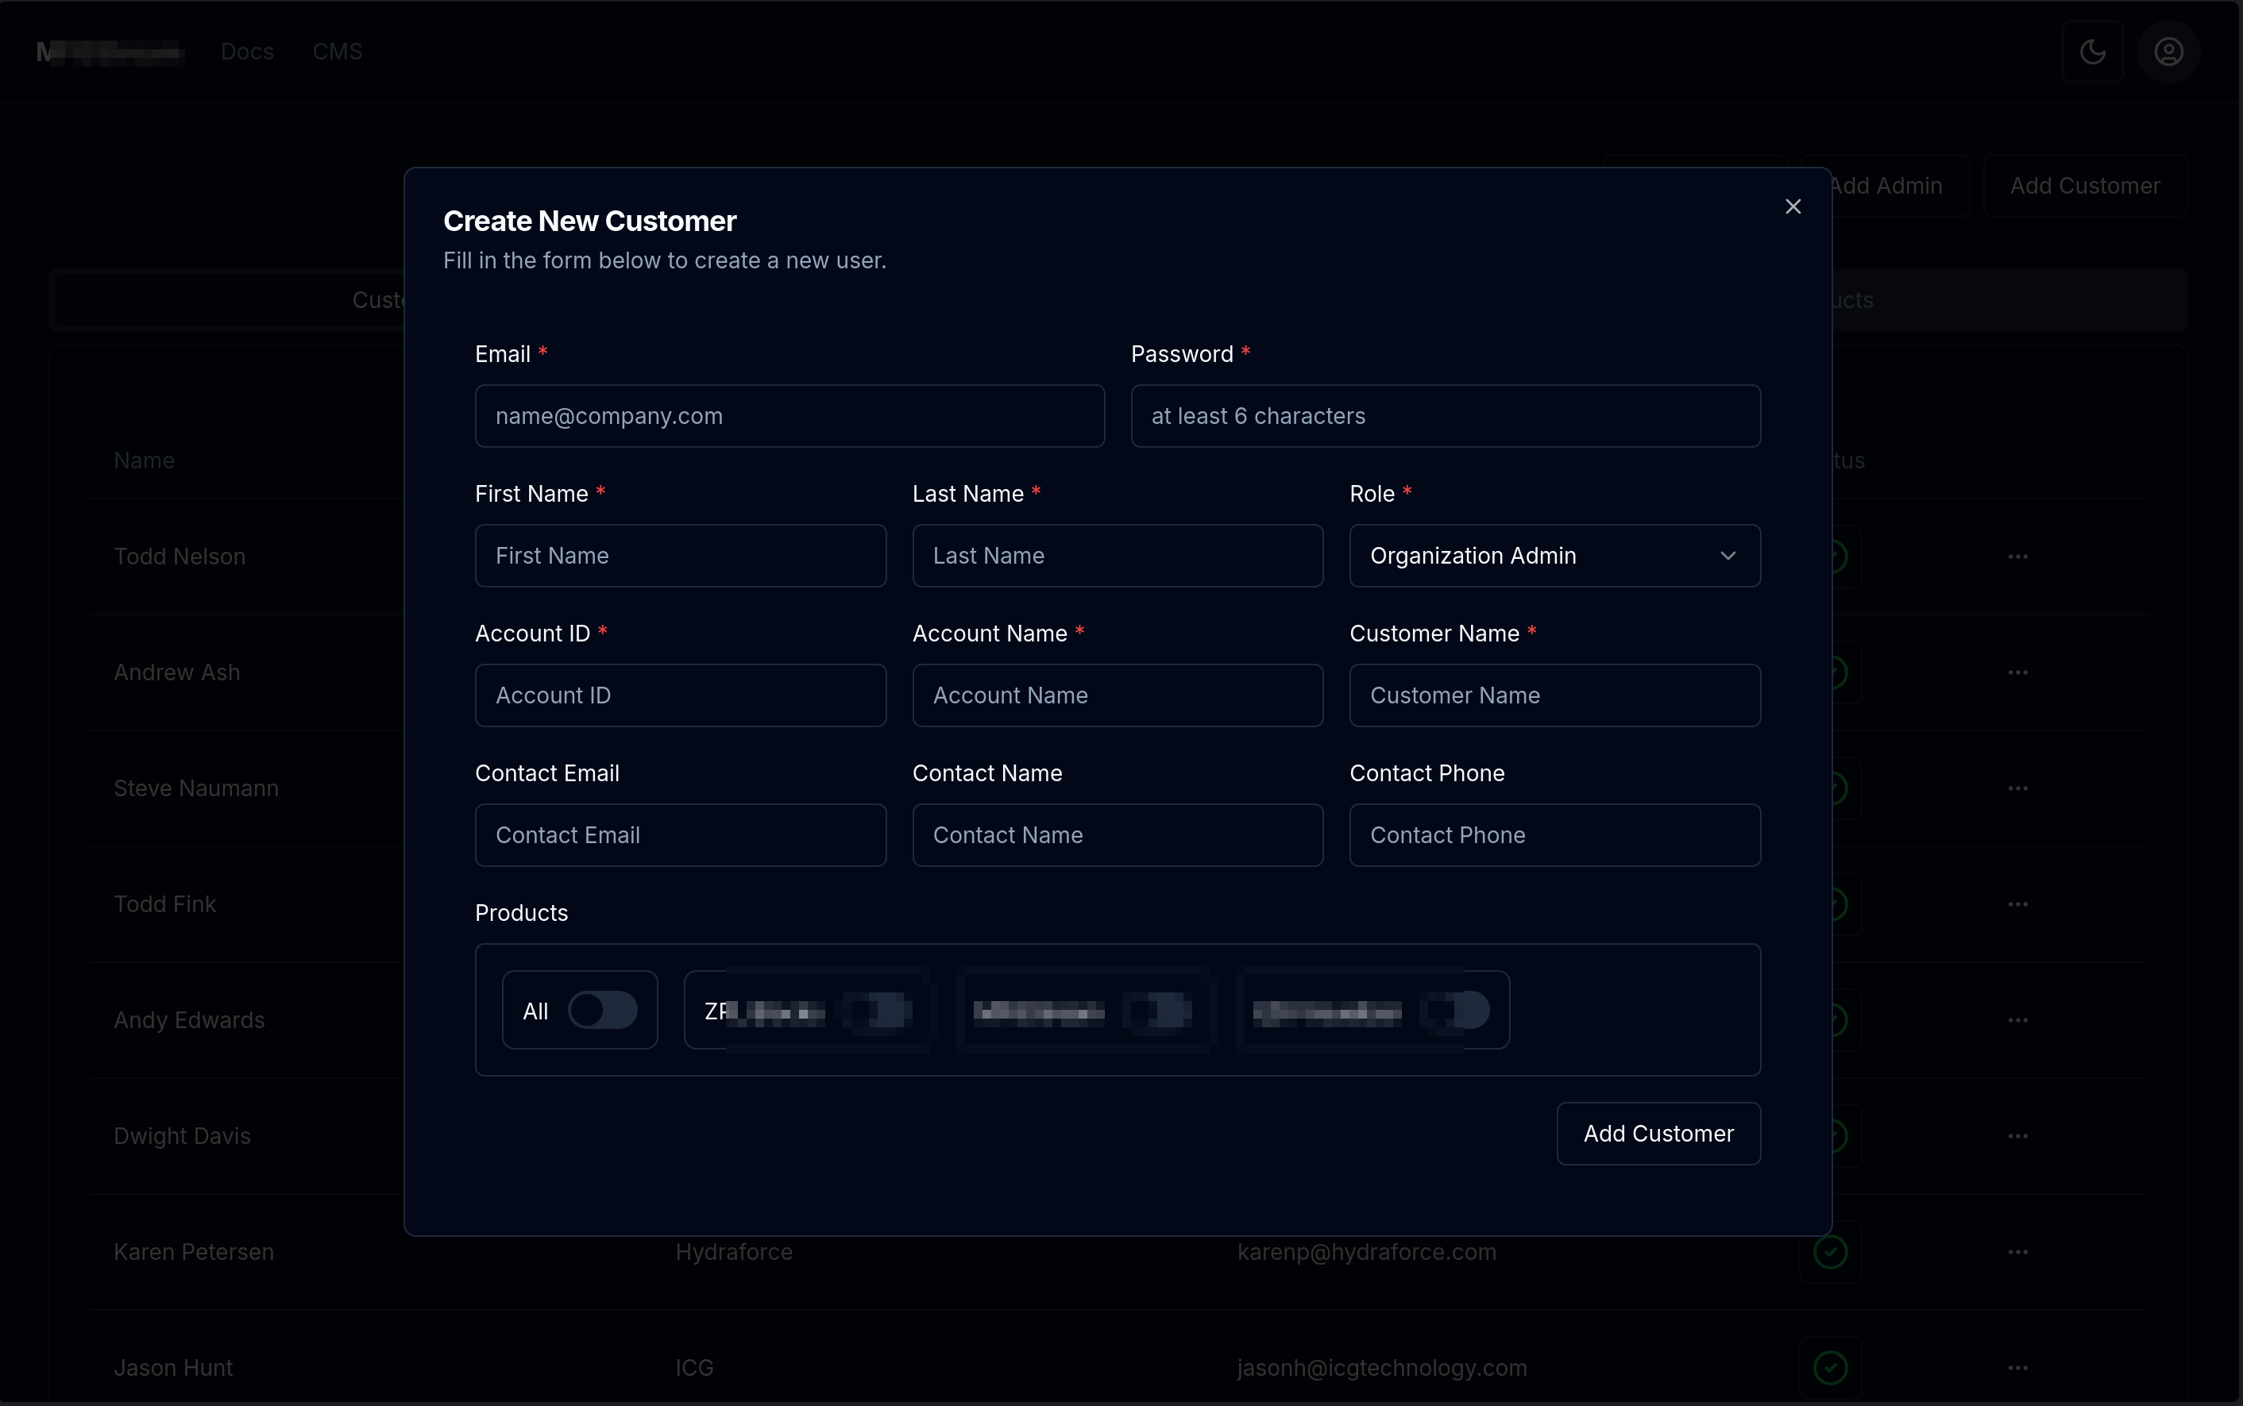
Task: Toggle dark mode with the moon icon
Action: [2094, 51]
